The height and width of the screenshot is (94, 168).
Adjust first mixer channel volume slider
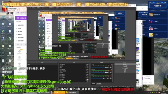[x=99, y=67]
